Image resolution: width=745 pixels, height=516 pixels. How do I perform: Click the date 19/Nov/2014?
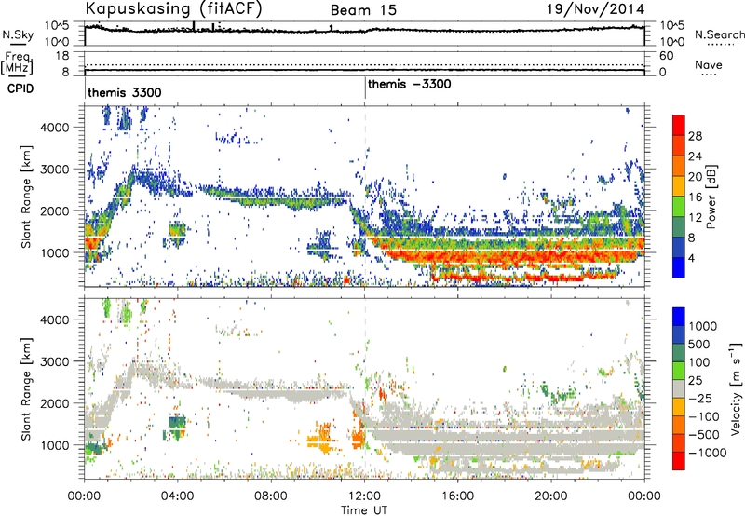pos(595,9)
